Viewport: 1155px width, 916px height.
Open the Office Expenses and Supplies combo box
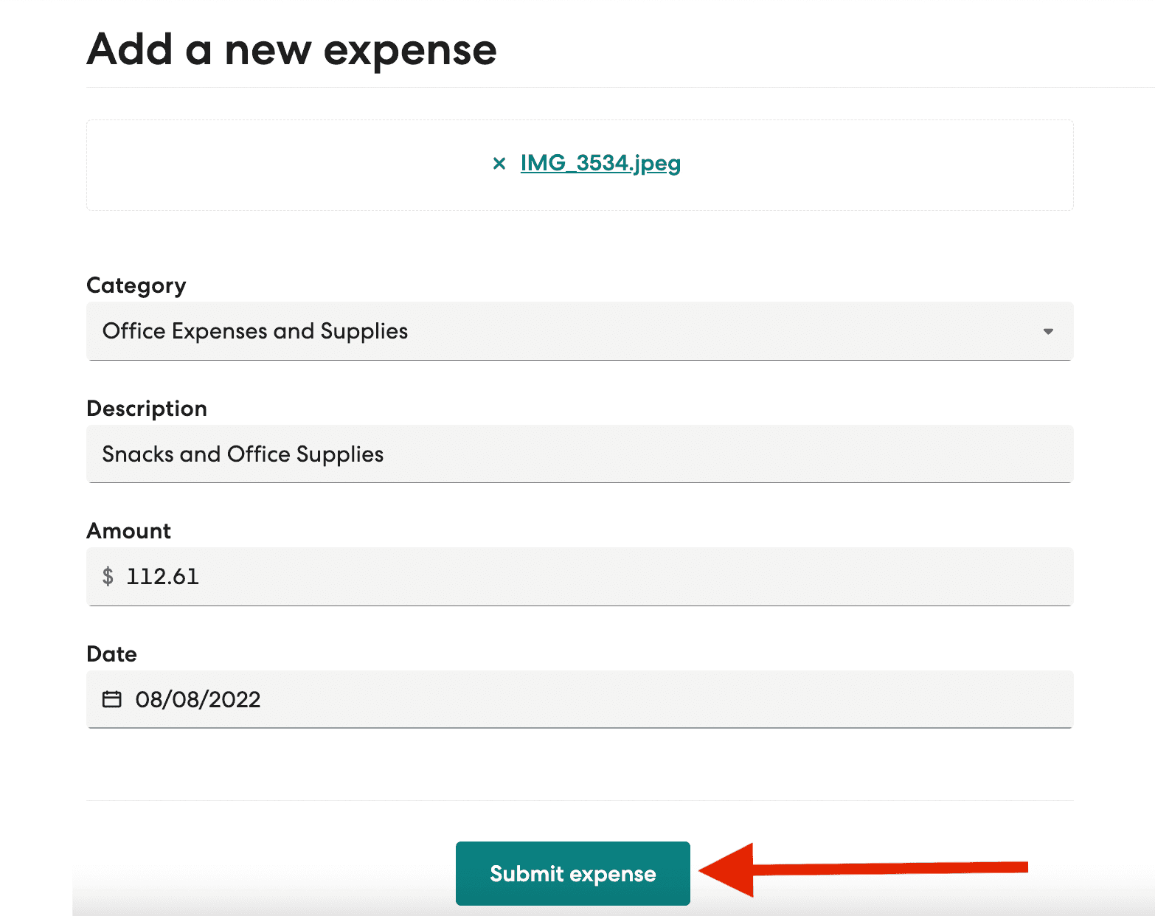coord(580,331)
